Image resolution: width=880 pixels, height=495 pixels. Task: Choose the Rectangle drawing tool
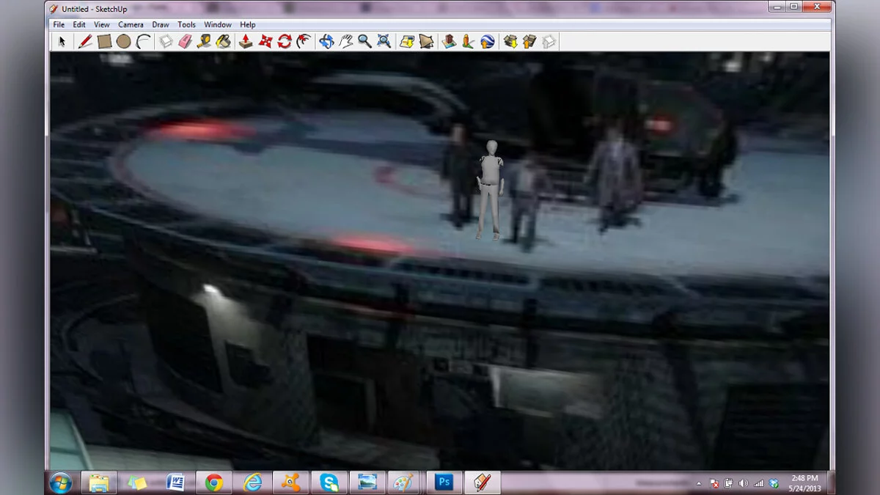pyautogui.click(x=104, y=42)
